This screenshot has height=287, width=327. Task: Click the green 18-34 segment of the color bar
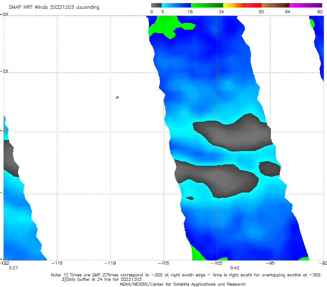tap(207, 5)
